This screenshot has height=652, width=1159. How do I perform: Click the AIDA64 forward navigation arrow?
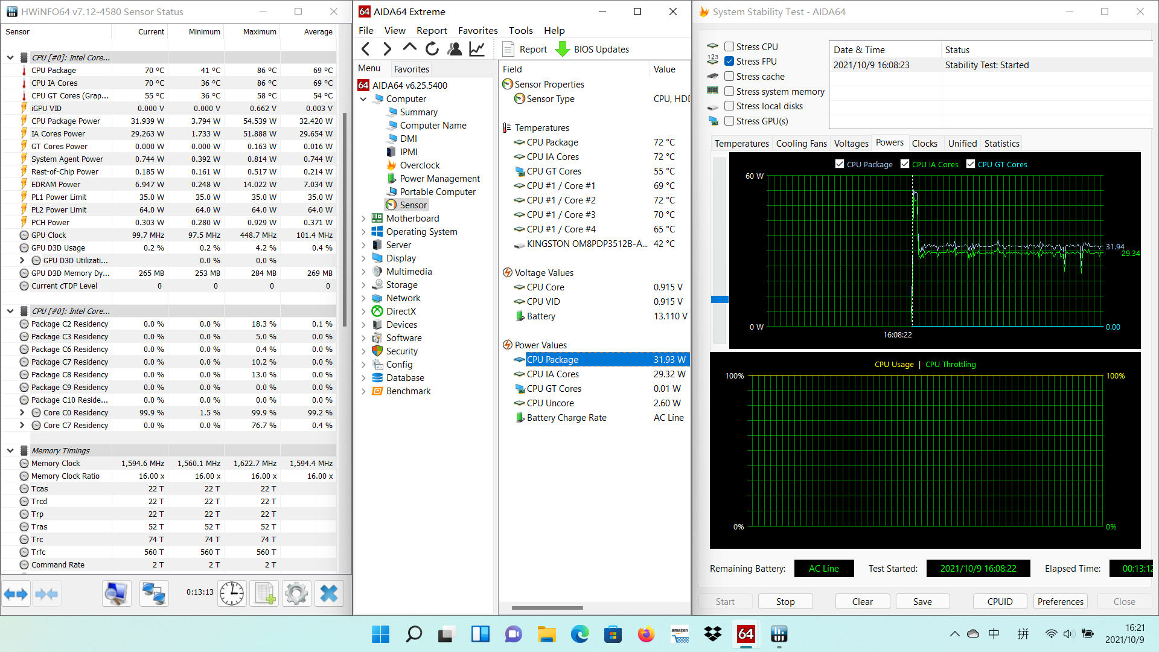pyautogui.click(x=388, y=49)
